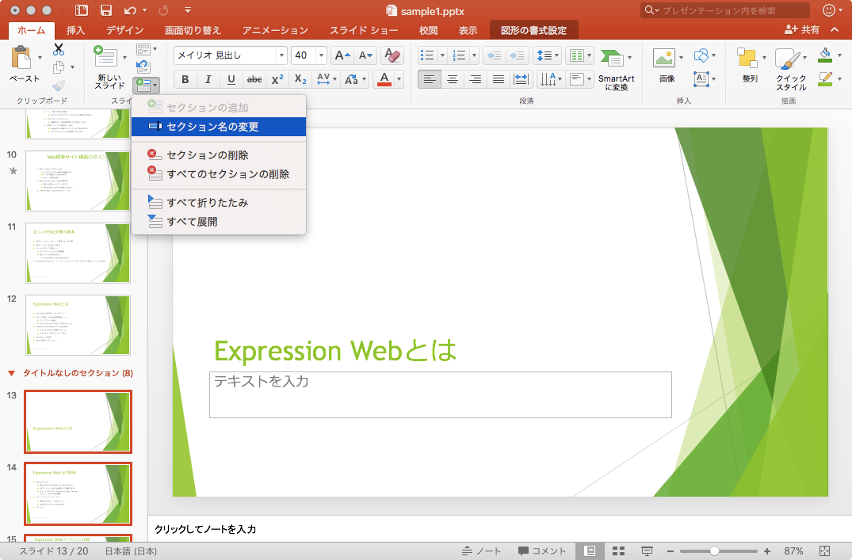Image resolution: width=852 pixels, height=560 pixels.
Task: Click the Save icon in title bar
Action: pyautogui.click(x=106, y=10)
